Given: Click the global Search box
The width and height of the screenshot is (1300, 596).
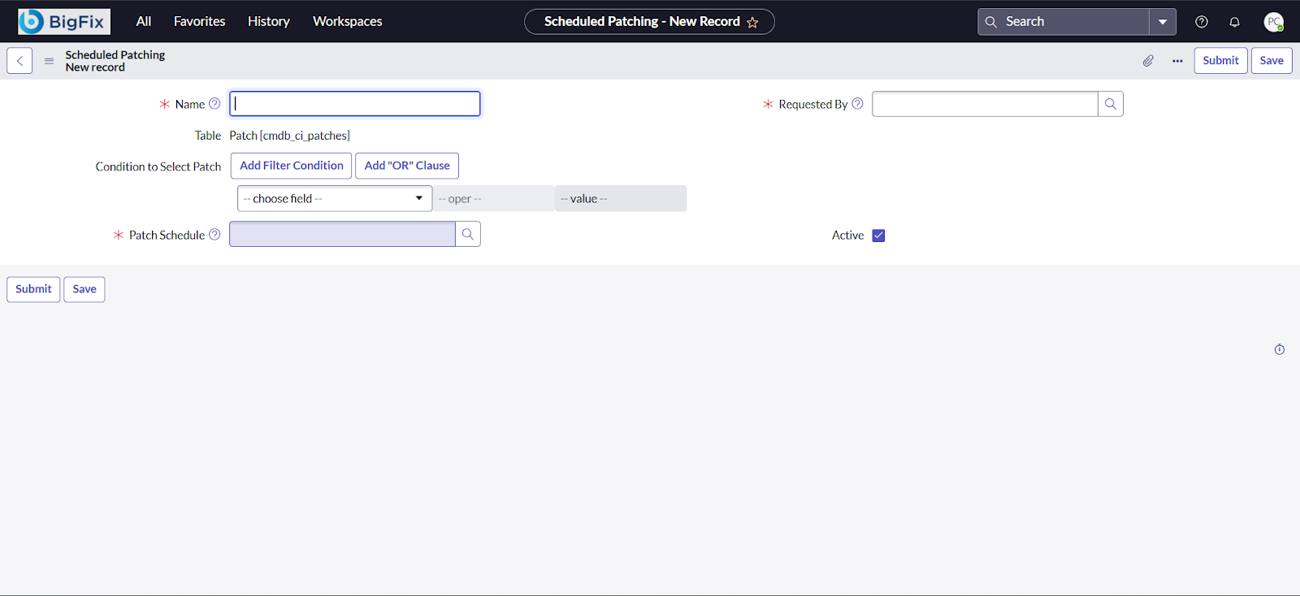Looking at the screenshot, I should (1064, 22).
